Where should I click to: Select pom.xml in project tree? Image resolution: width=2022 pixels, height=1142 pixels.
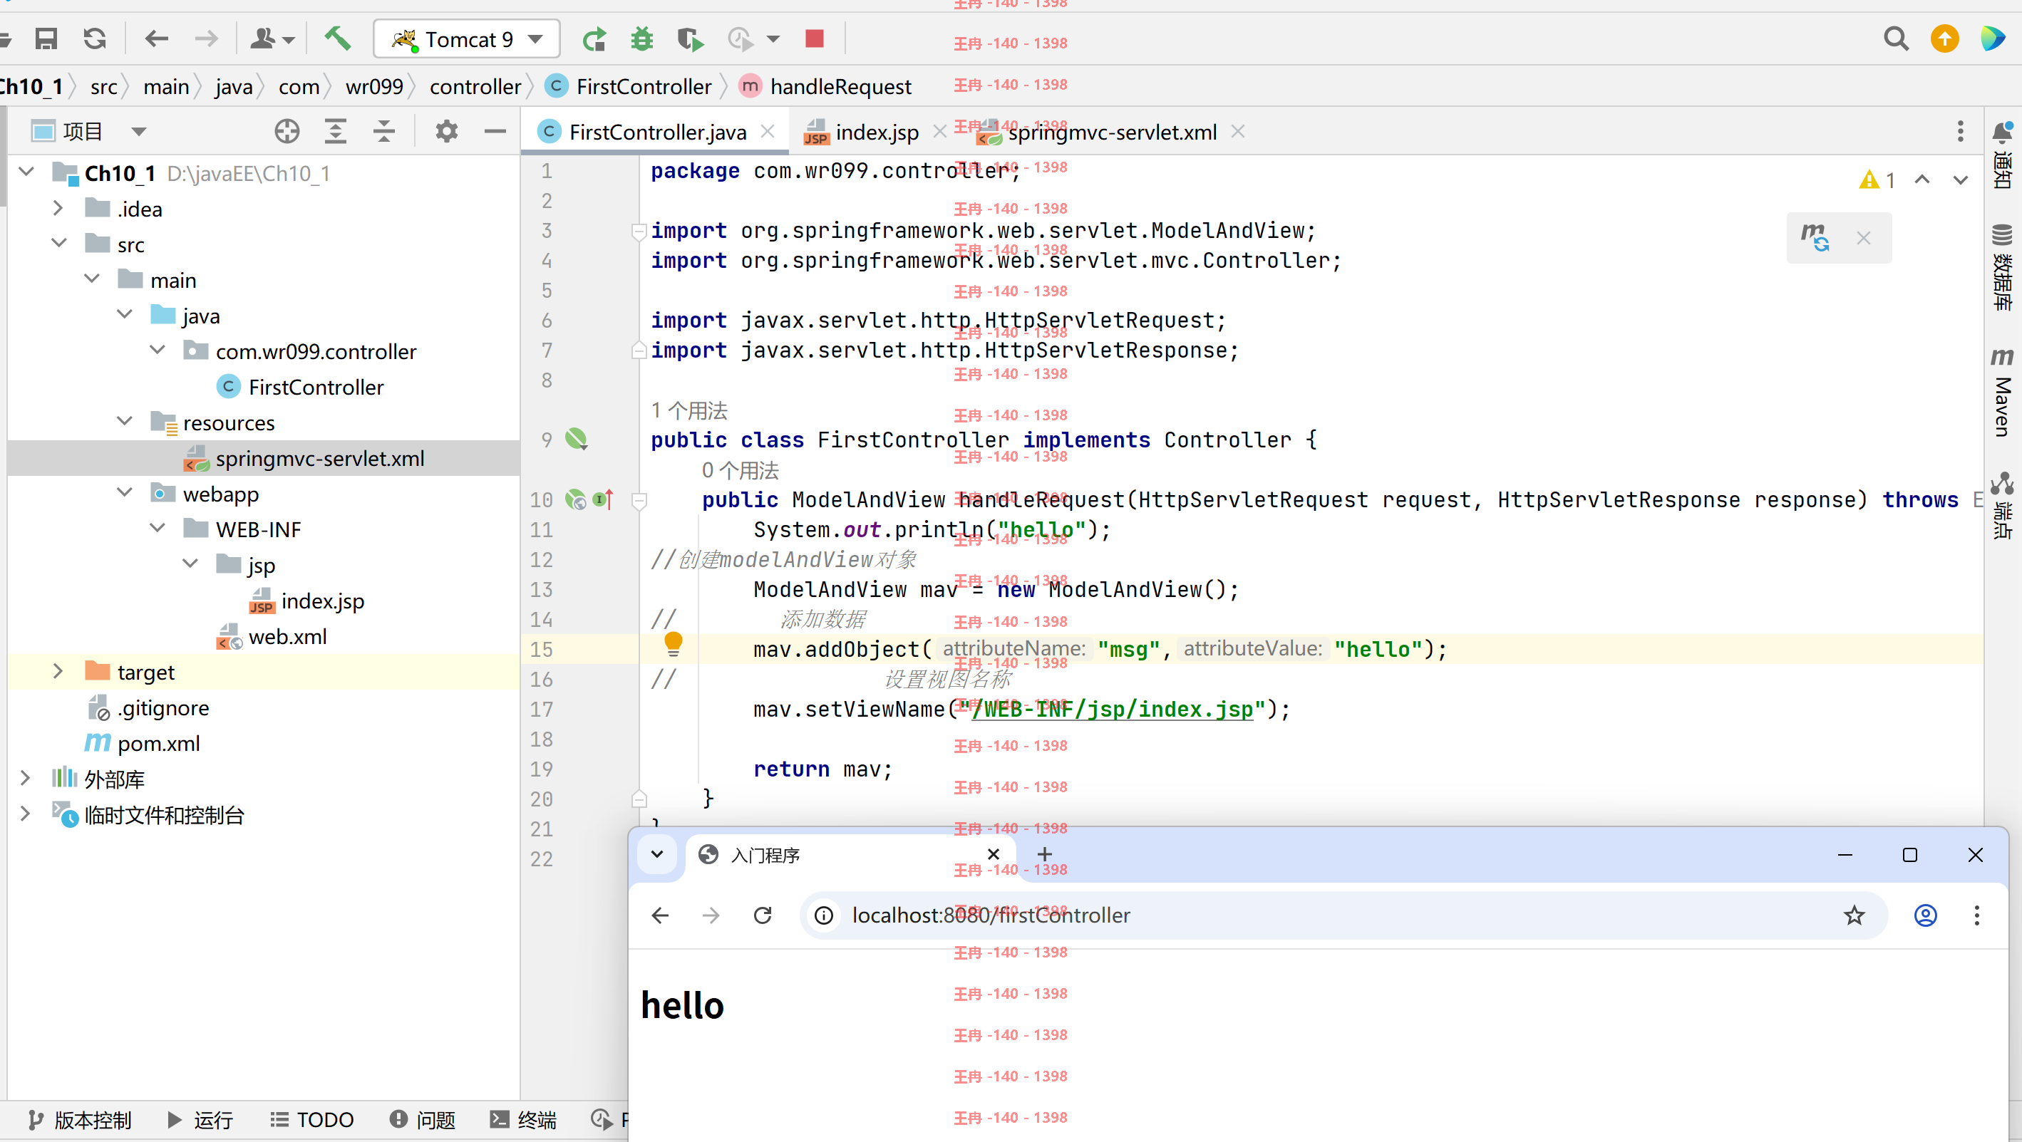(x=158, y=743)
